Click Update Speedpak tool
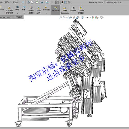This screenshot has height=129, width=129. (65, 10)
